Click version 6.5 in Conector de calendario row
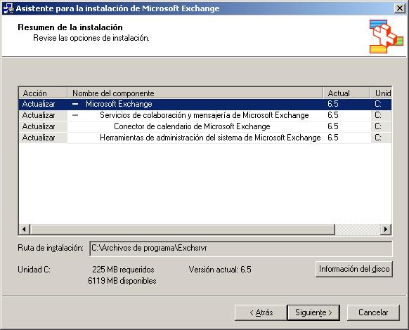The height and width of the screenshot is (330, 409). point(333,126)
